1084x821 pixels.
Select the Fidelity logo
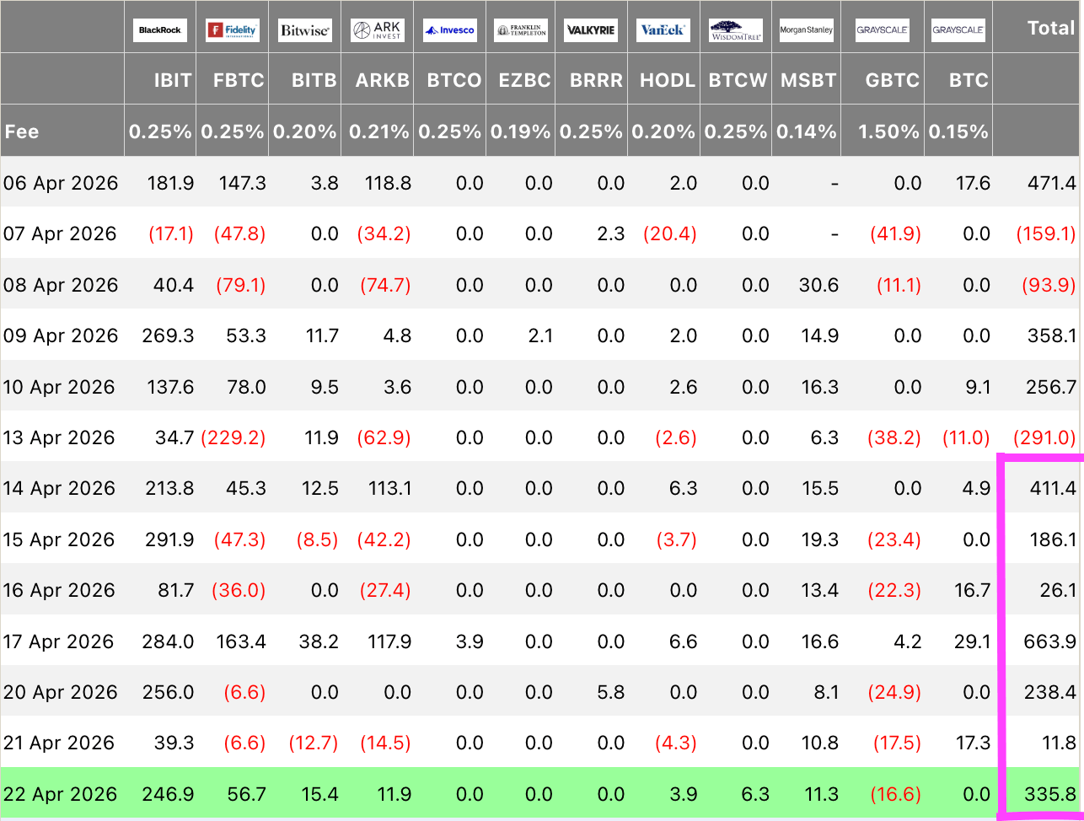pyautogui.click(x=232, y=30)
